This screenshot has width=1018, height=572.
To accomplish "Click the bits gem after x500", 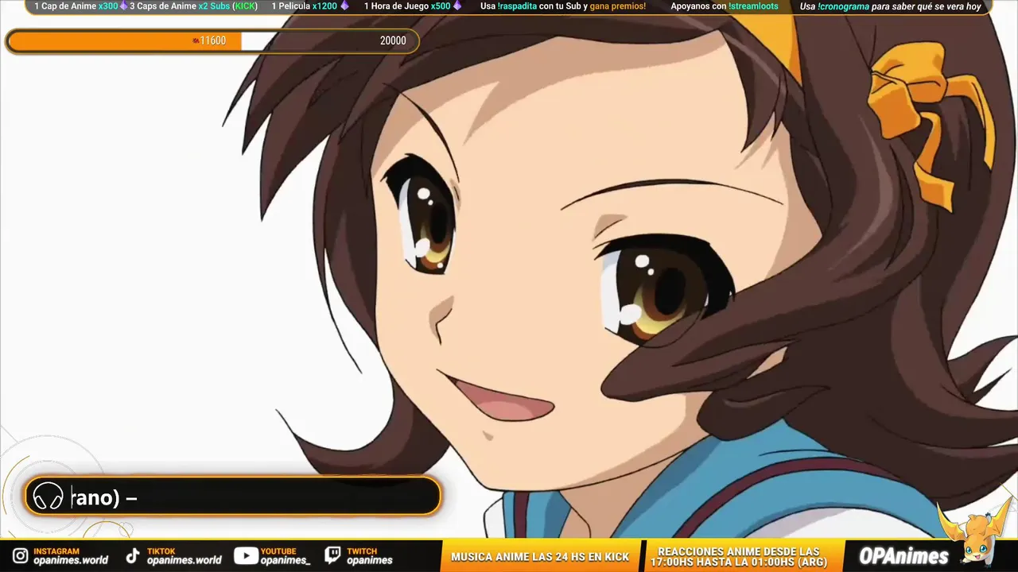I will click(x=457, y=6).
